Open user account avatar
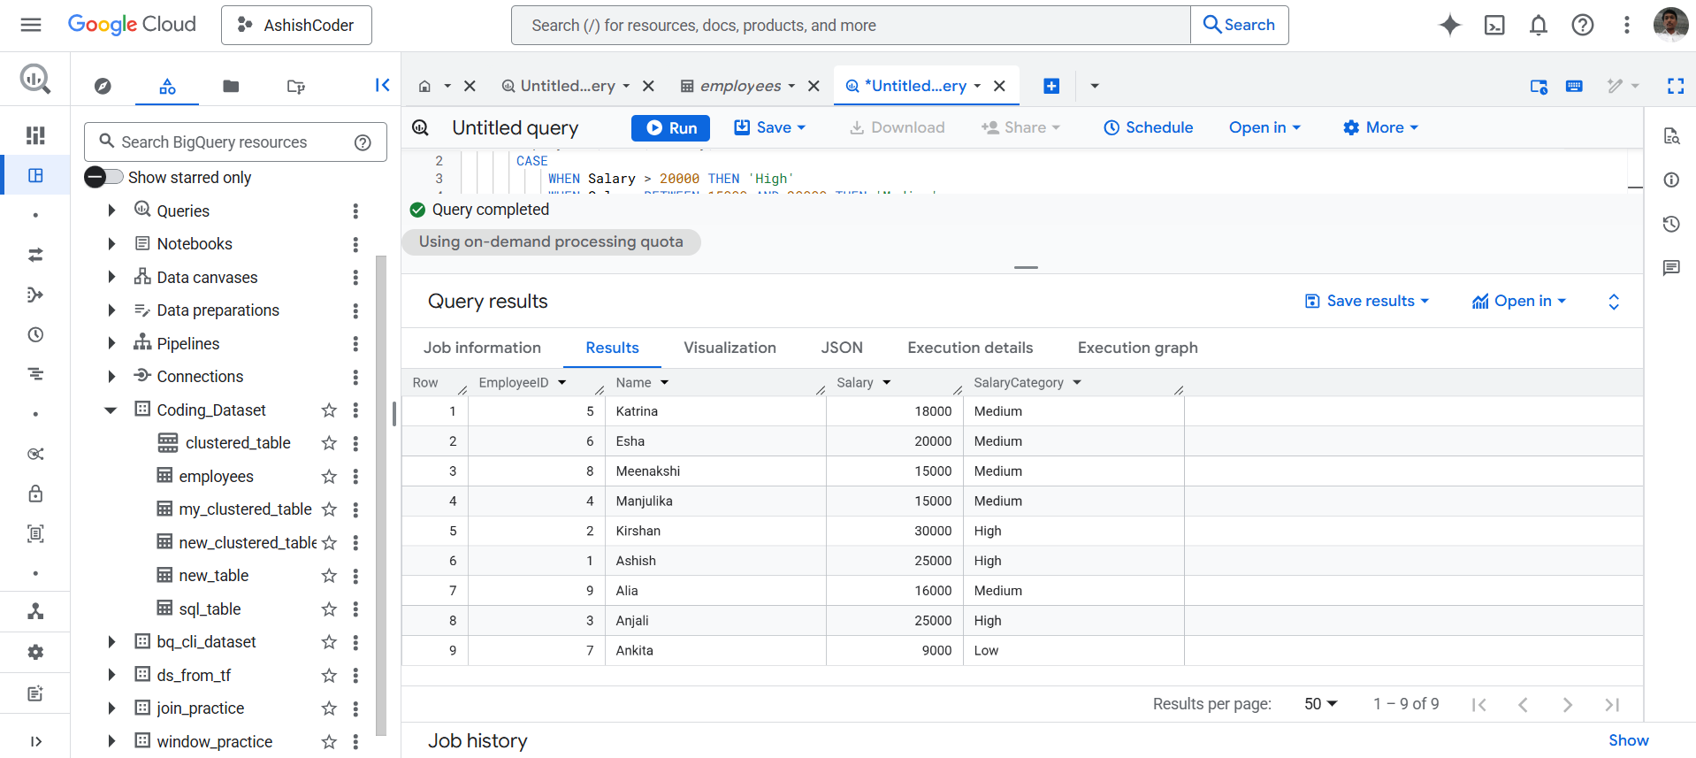 click(1670, 25)
